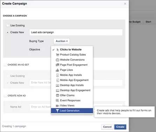The width and height of the screenshot is (156, 132).
Task: Click the Desktop App Engagement icon
Action: point(57,90)
